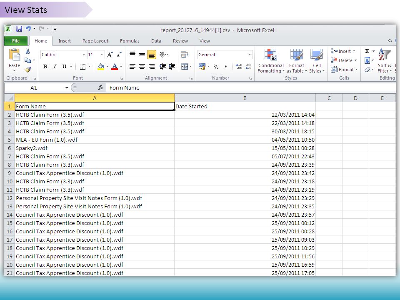The width and height of the screenshot is (400, 300).
Task: Open the File tab
Action: [x=15, y=41]
